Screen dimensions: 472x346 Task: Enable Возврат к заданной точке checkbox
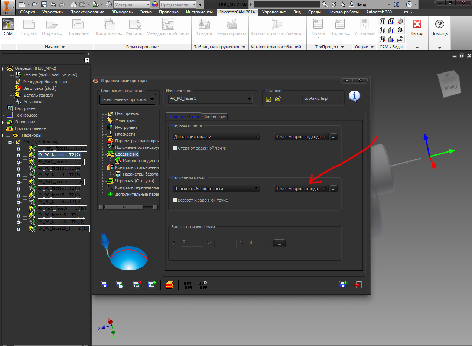click(175, 200)
